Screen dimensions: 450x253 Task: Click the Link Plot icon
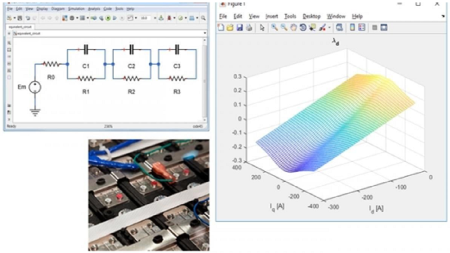339,27
